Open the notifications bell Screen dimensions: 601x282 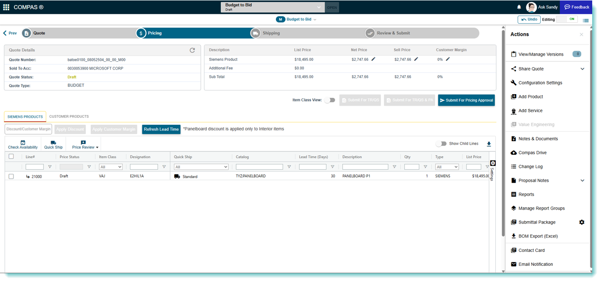tap(519, 7)
